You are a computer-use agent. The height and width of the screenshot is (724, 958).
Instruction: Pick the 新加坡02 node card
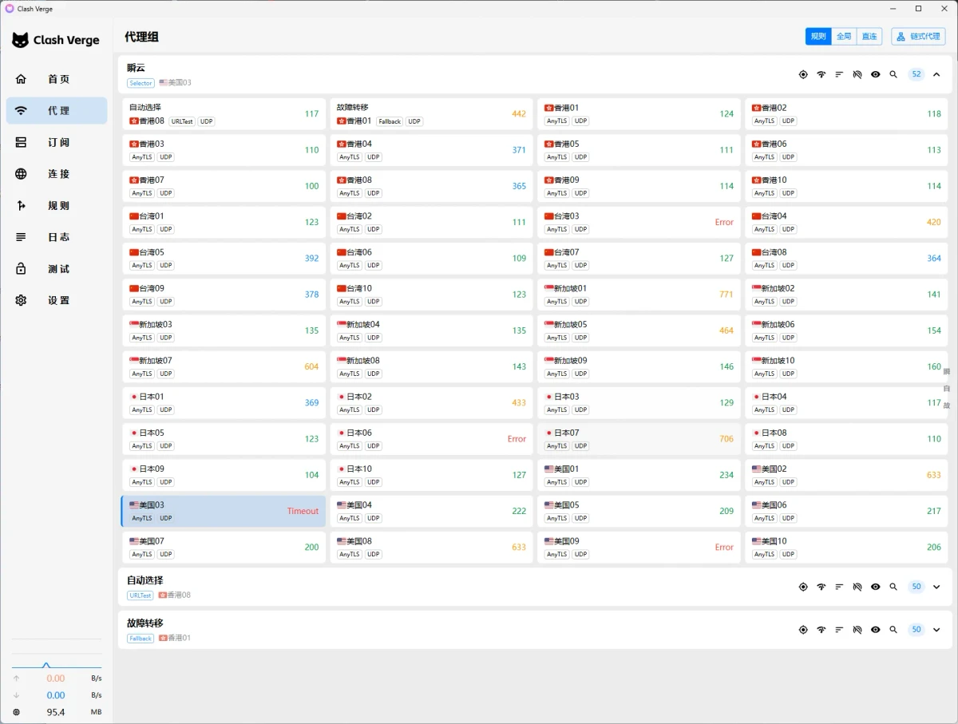(846, 295)
